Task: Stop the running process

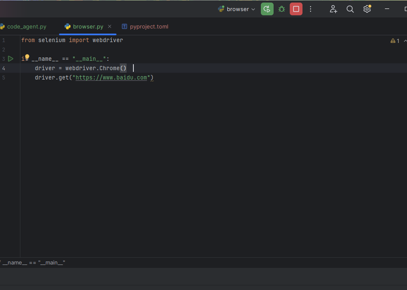Action: 296,9
